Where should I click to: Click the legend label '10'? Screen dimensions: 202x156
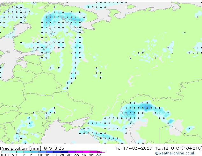pyautogui.click(x=40, y=155)
